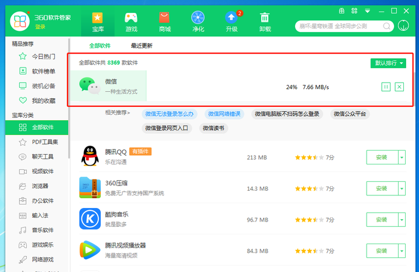
Task: Install 腾讯QQ
Action: point(382,158)
